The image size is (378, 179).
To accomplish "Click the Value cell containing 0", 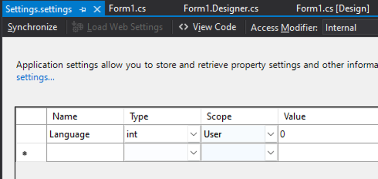I will 328,134.
